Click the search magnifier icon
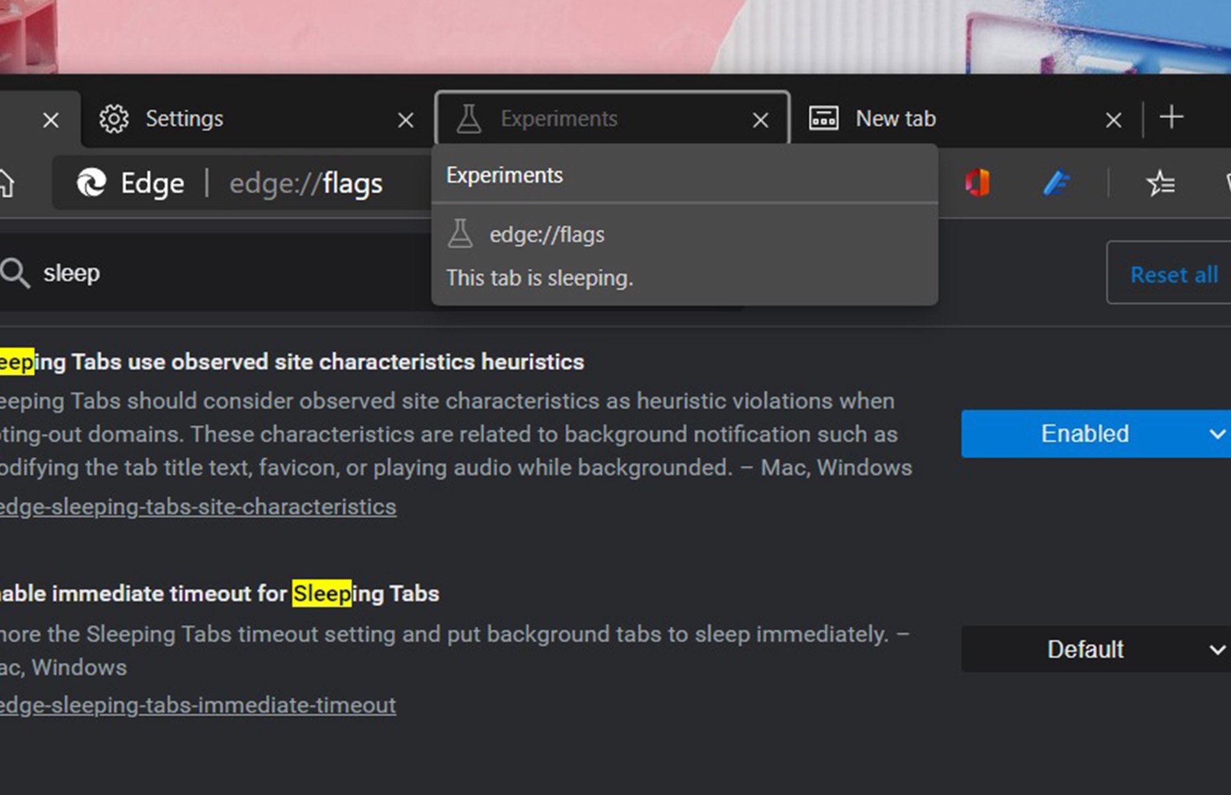 15,273
